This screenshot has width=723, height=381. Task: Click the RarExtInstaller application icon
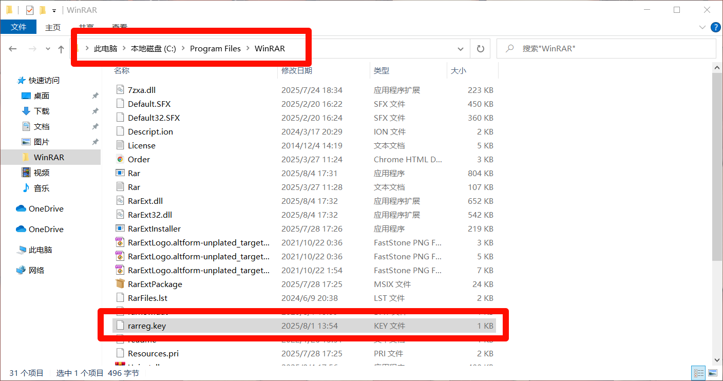[x=120, y=228]
